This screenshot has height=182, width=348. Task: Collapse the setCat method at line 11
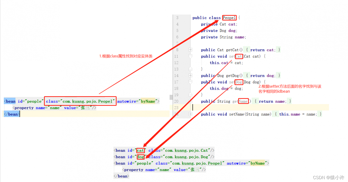pyautogui.click(x=190, y=56)
